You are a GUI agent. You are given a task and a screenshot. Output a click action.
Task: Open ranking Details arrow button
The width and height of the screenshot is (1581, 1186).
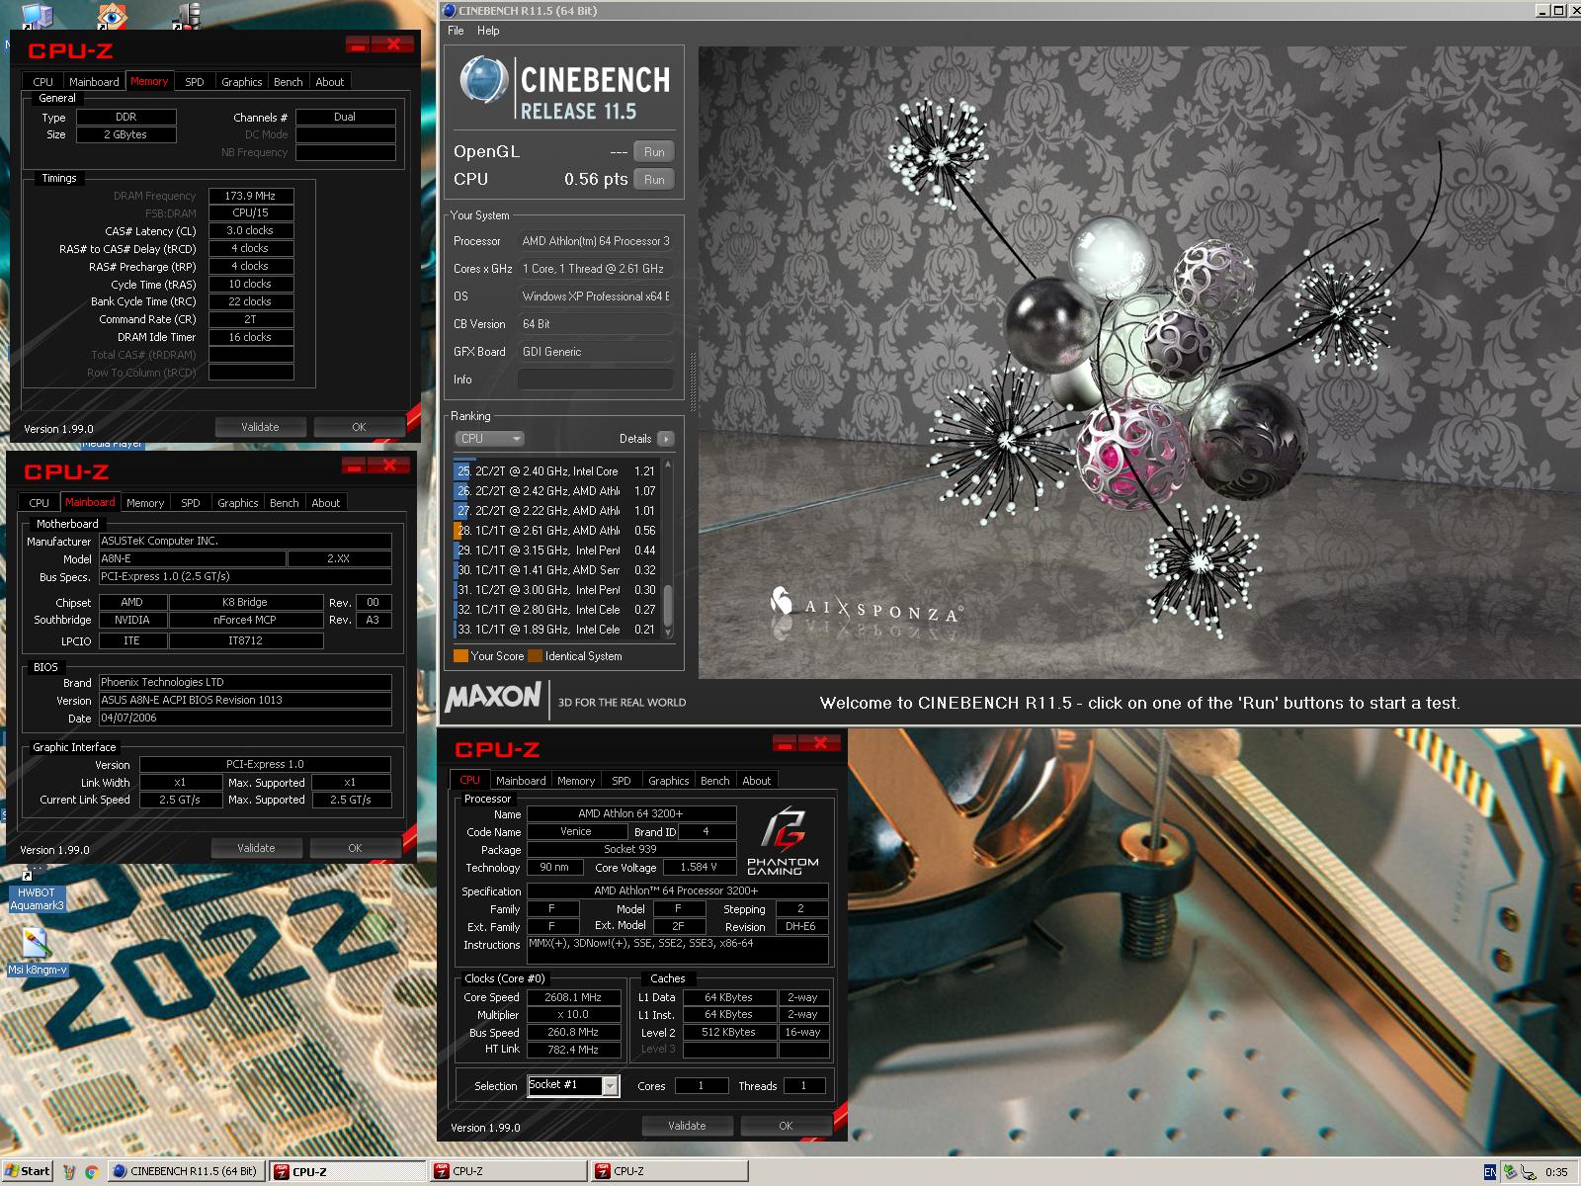click(666, 439)
